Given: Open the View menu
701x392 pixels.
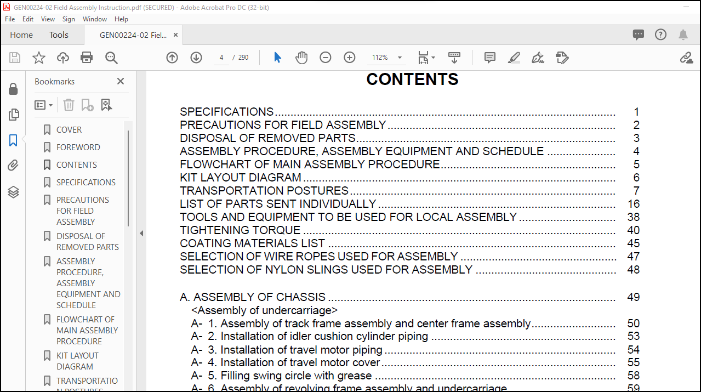Looking at the screenshot, I should pos(48,19).
